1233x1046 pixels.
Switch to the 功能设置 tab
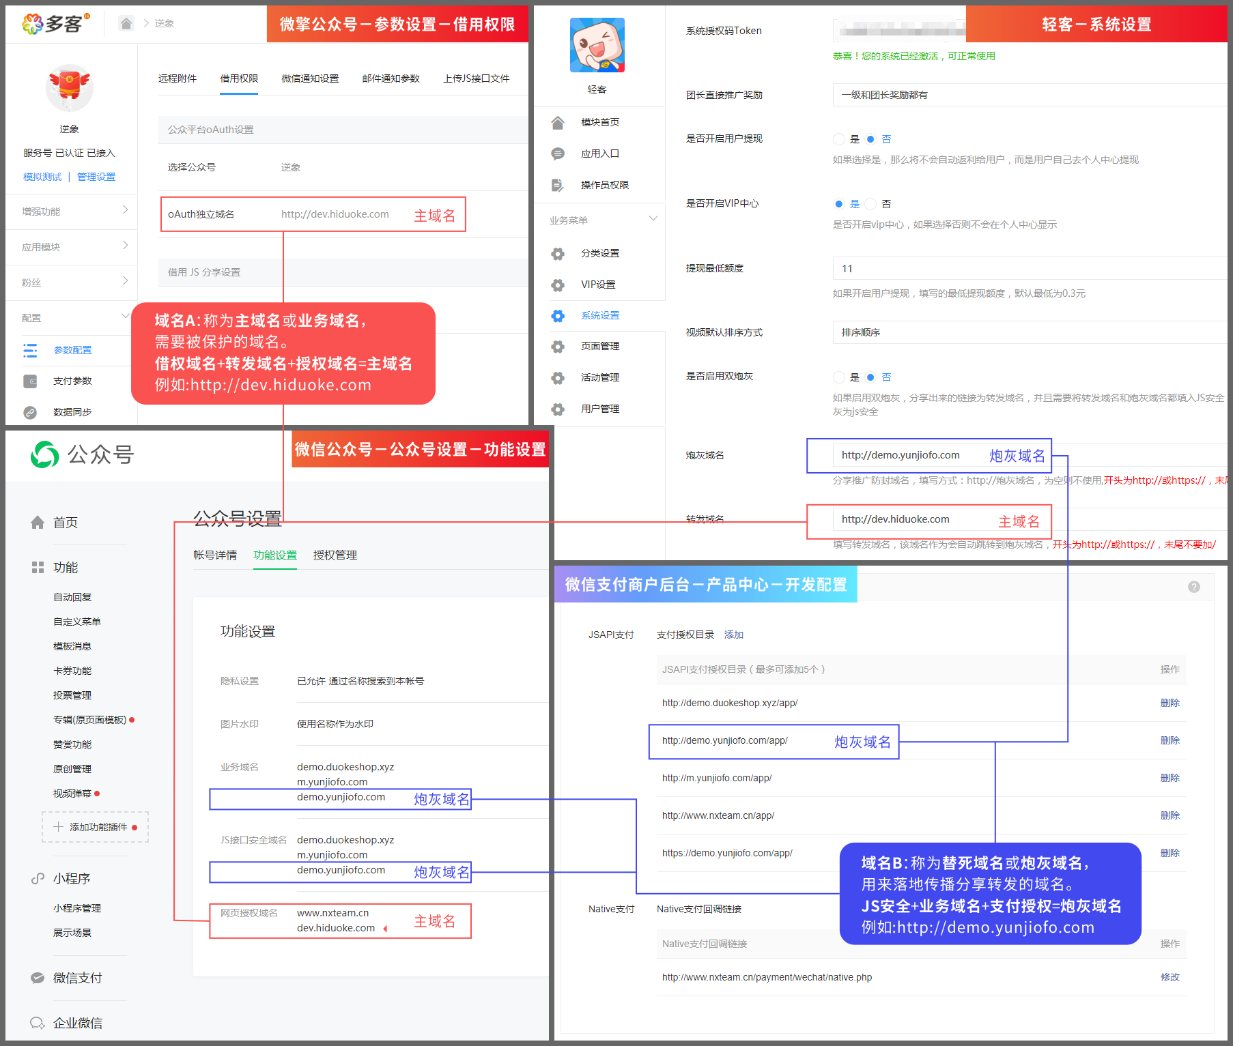pyautogui.click(x=275, y=555)
